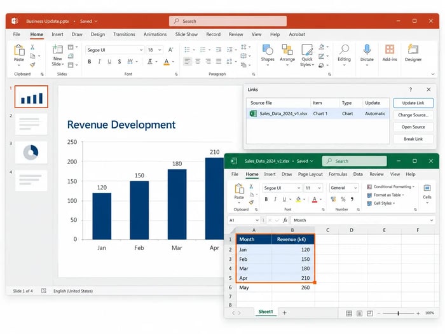Select slide 3 donut chart thumbnail

[31, 153]
